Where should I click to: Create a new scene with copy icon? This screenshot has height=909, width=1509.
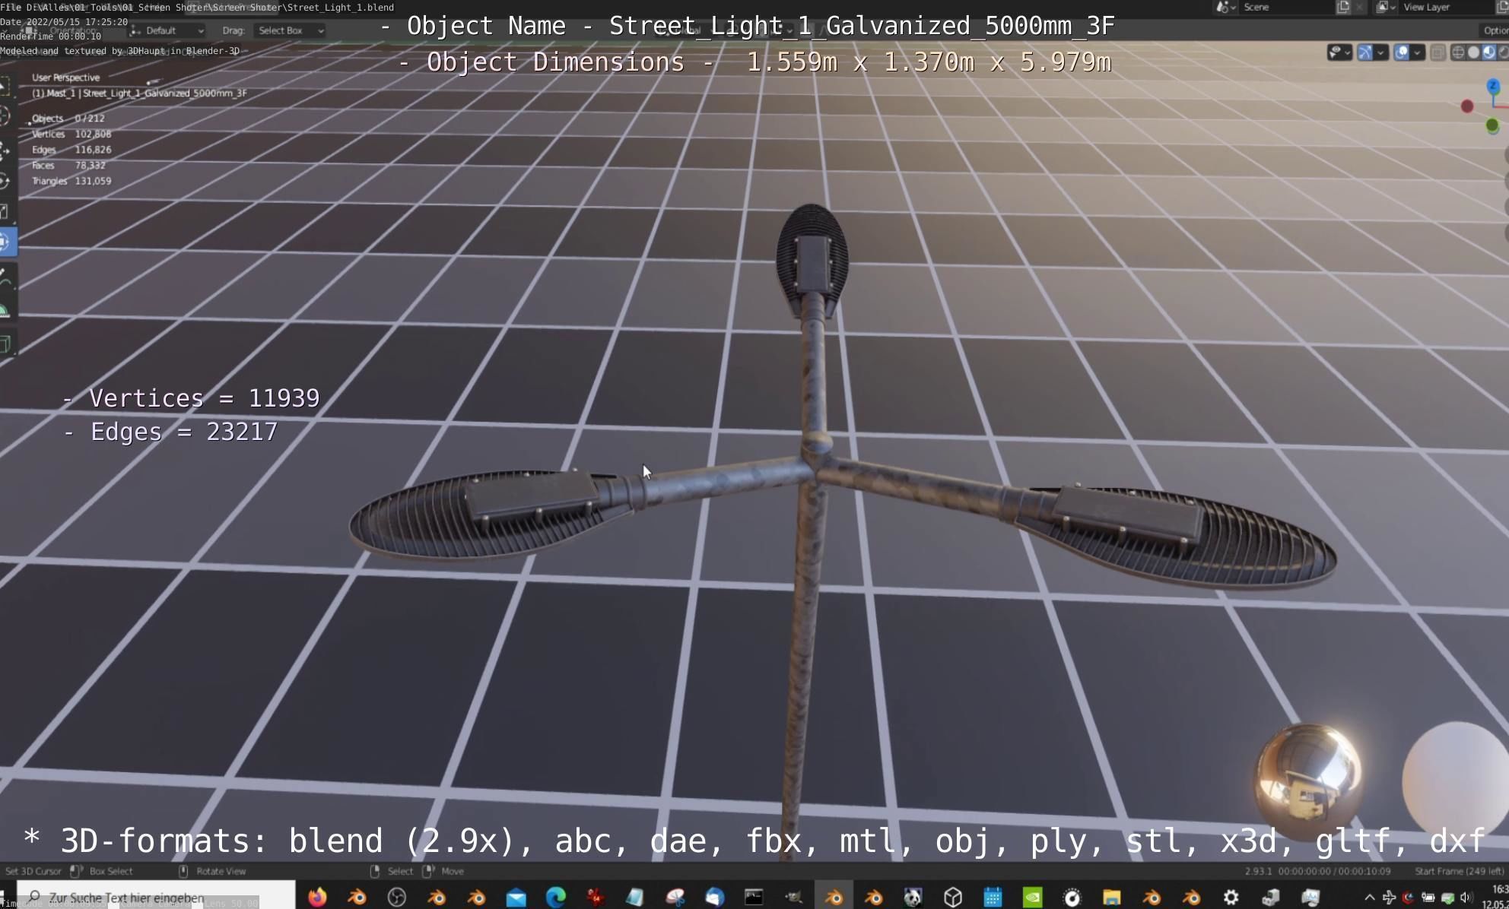[1343, 7]
